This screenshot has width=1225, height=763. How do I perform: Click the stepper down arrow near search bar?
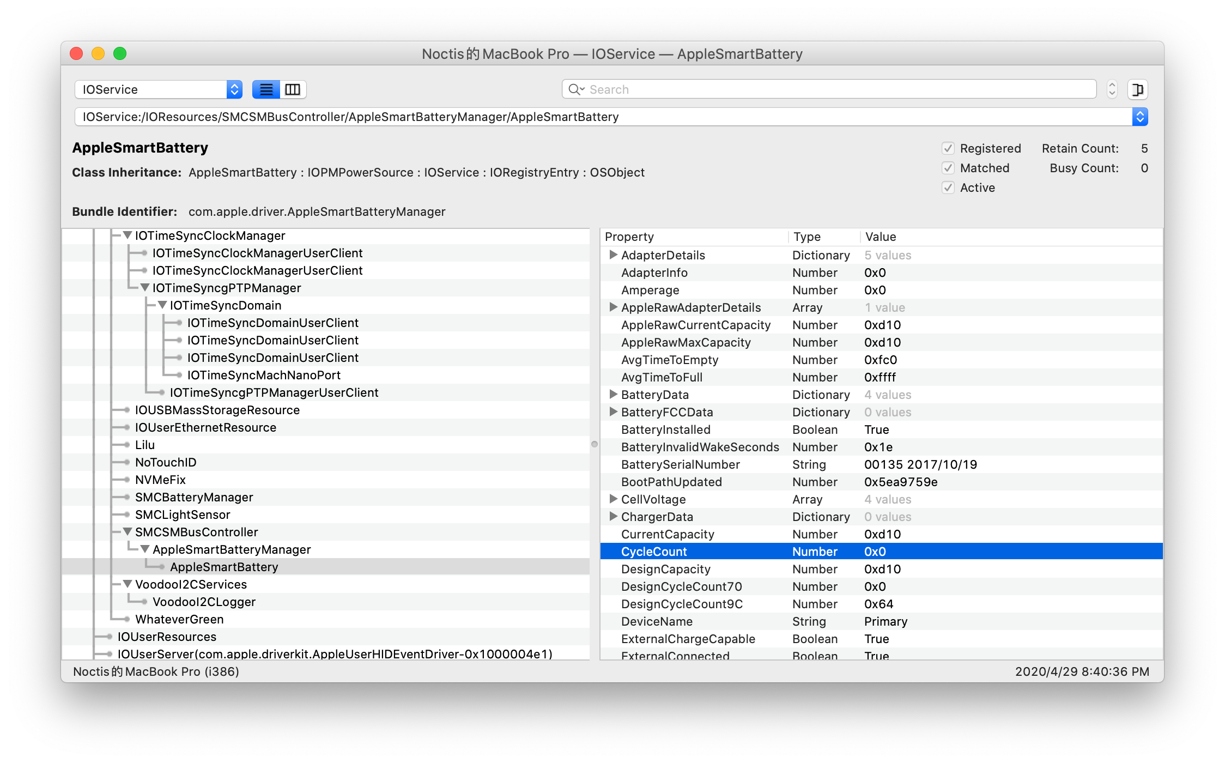(x=1111, y=93)
